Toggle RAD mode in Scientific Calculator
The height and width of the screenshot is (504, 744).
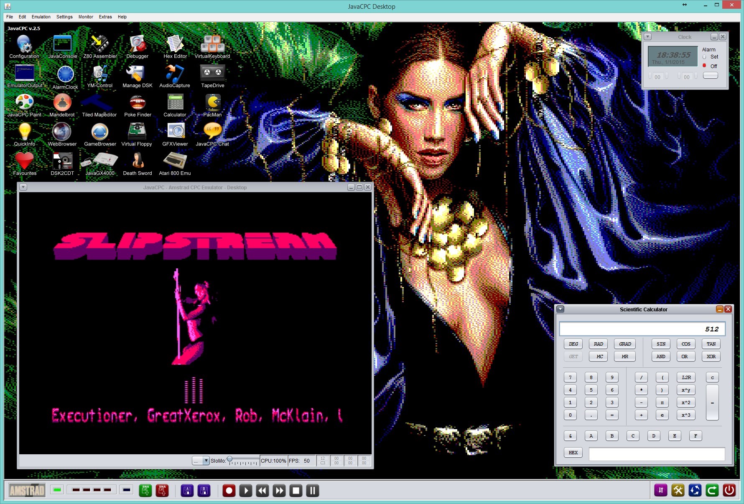point(599,344)
